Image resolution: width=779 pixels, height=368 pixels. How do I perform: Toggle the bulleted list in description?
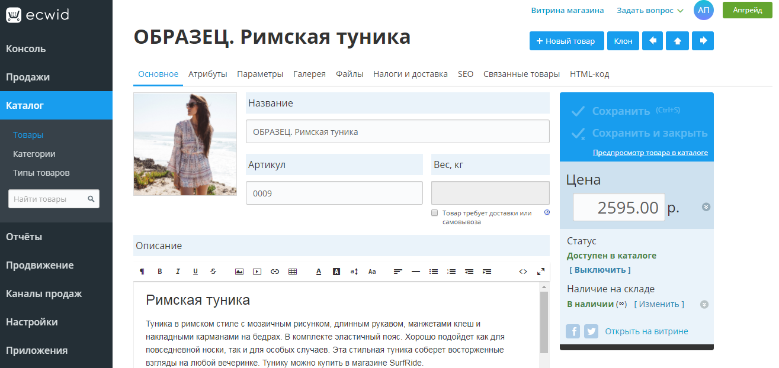[x=433, y=271]
